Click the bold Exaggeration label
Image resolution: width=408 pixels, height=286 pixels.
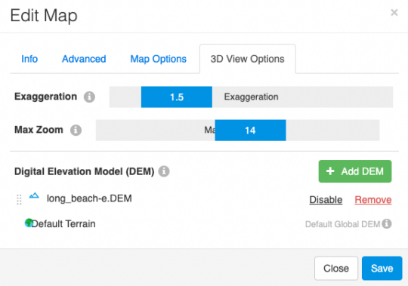pyautogui.click(x=45, y=97)
